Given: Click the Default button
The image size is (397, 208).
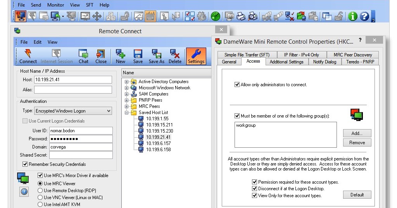Looking at the screenshot, I should [x=357, y=195].
